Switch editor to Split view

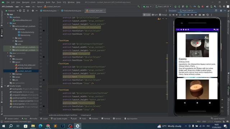155,15
